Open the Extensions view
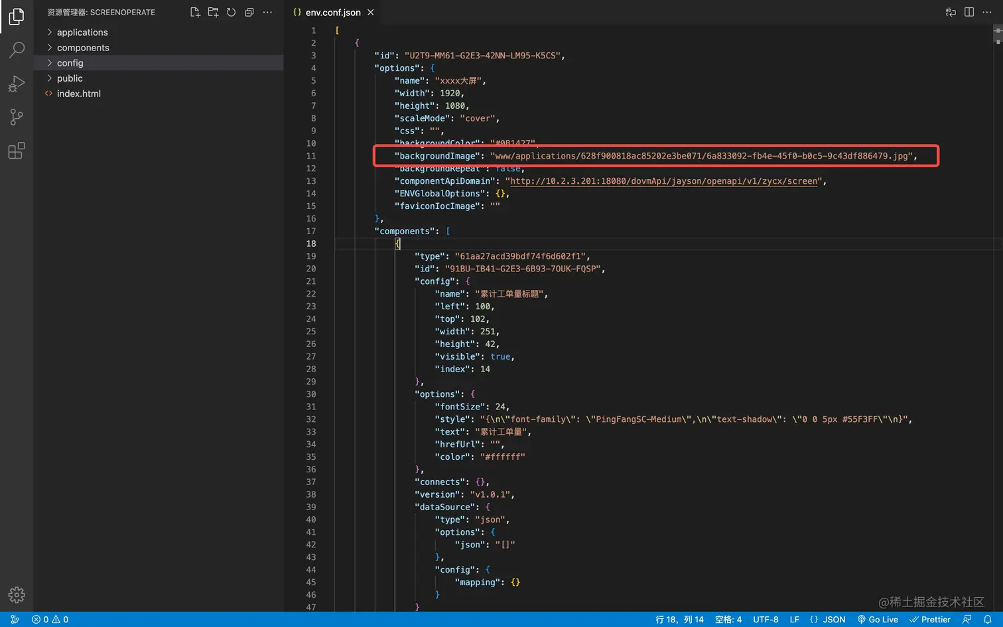 click(x=17, y=151)
